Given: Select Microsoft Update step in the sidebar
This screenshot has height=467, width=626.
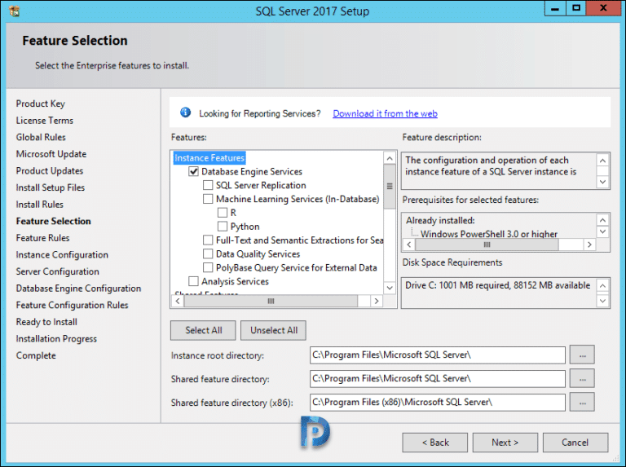Looking at the screenshot, I should (x=51, y=154).
